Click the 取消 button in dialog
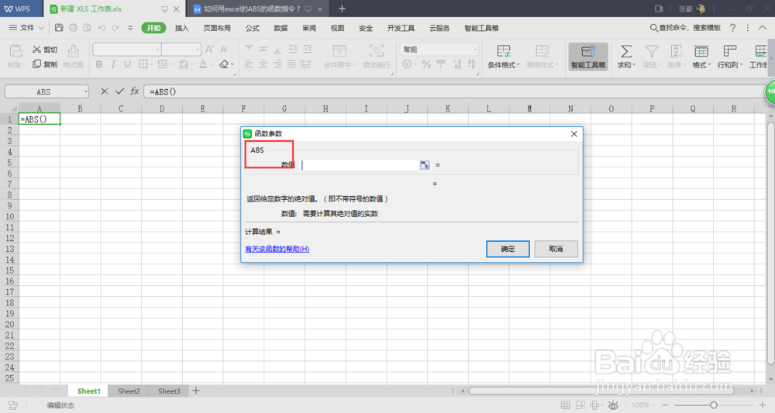This screenshot has width=775, height=413. [x=556, y=249]
